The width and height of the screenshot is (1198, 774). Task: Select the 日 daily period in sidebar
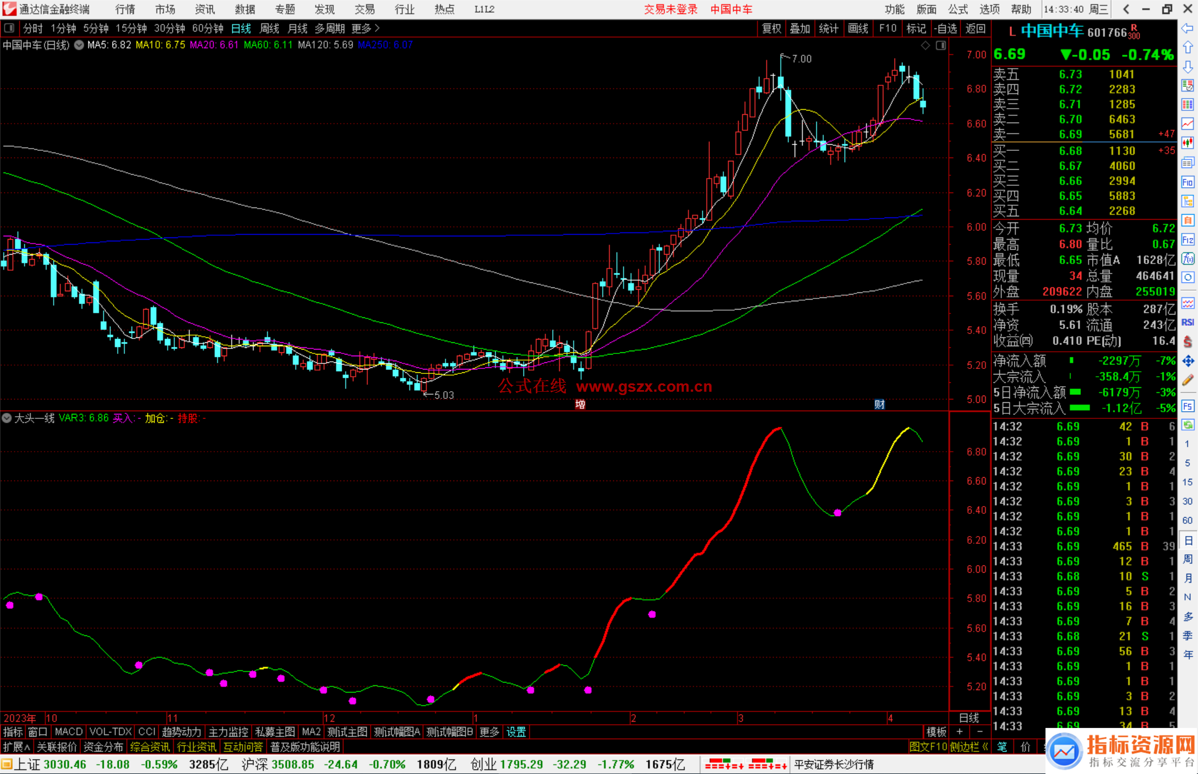click(1187, 540)
